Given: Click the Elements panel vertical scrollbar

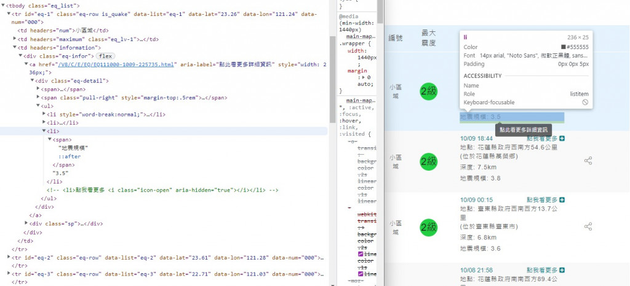Looking at the screenshot, I should 332,80.
